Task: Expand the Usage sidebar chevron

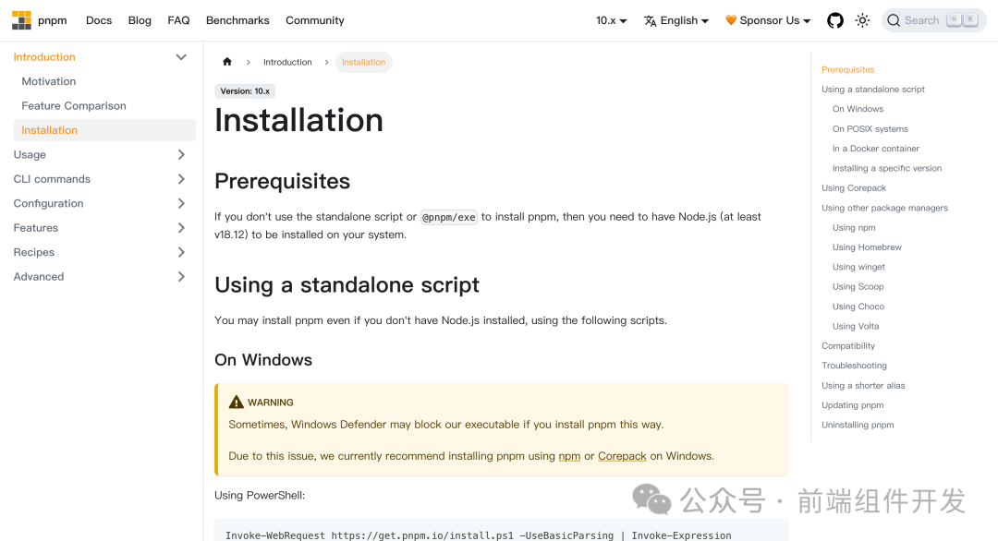Action: point(181,154)
